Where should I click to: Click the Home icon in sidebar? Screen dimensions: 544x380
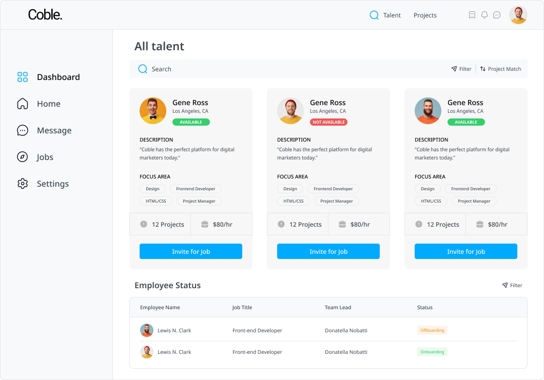(x=23, y=104)
